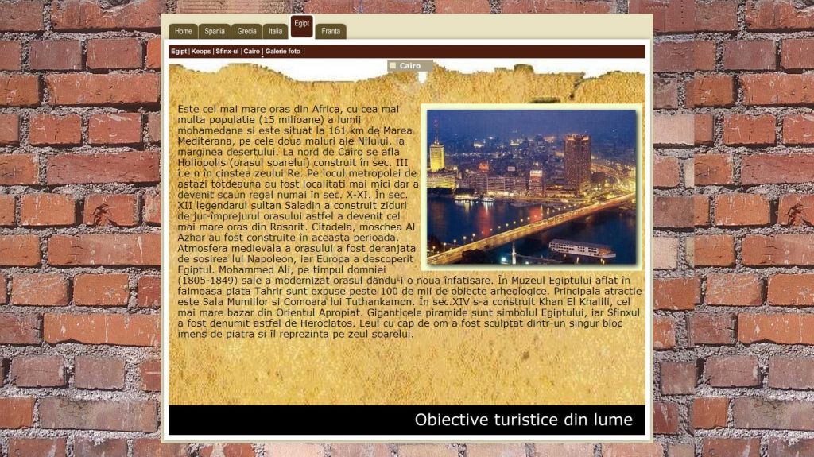
Task: Select the Cairo submenu link
Action: tap(252, 52)
